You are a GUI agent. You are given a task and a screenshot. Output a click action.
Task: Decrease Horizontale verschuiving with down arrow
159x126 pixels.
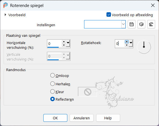click(x=64, y=45)
